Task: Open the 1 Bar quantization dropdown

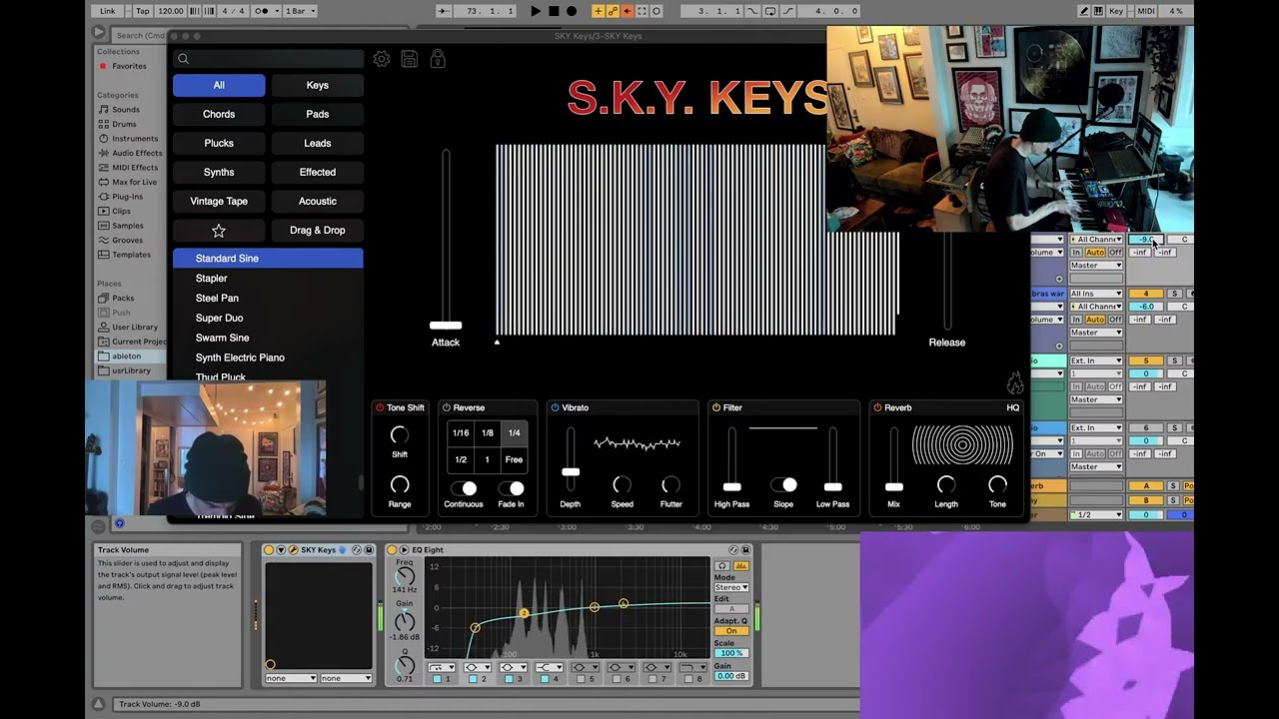Action: point(301,11)
